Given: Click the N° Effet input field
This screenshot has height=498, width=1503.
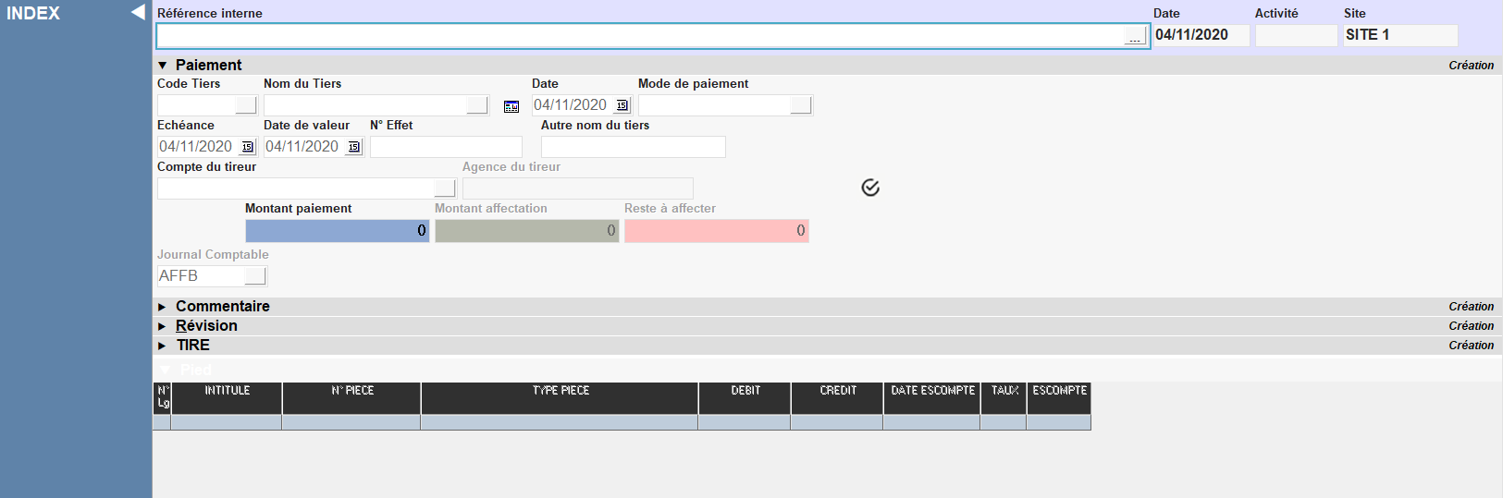Looking at the screenshot, I should (446, 147).
